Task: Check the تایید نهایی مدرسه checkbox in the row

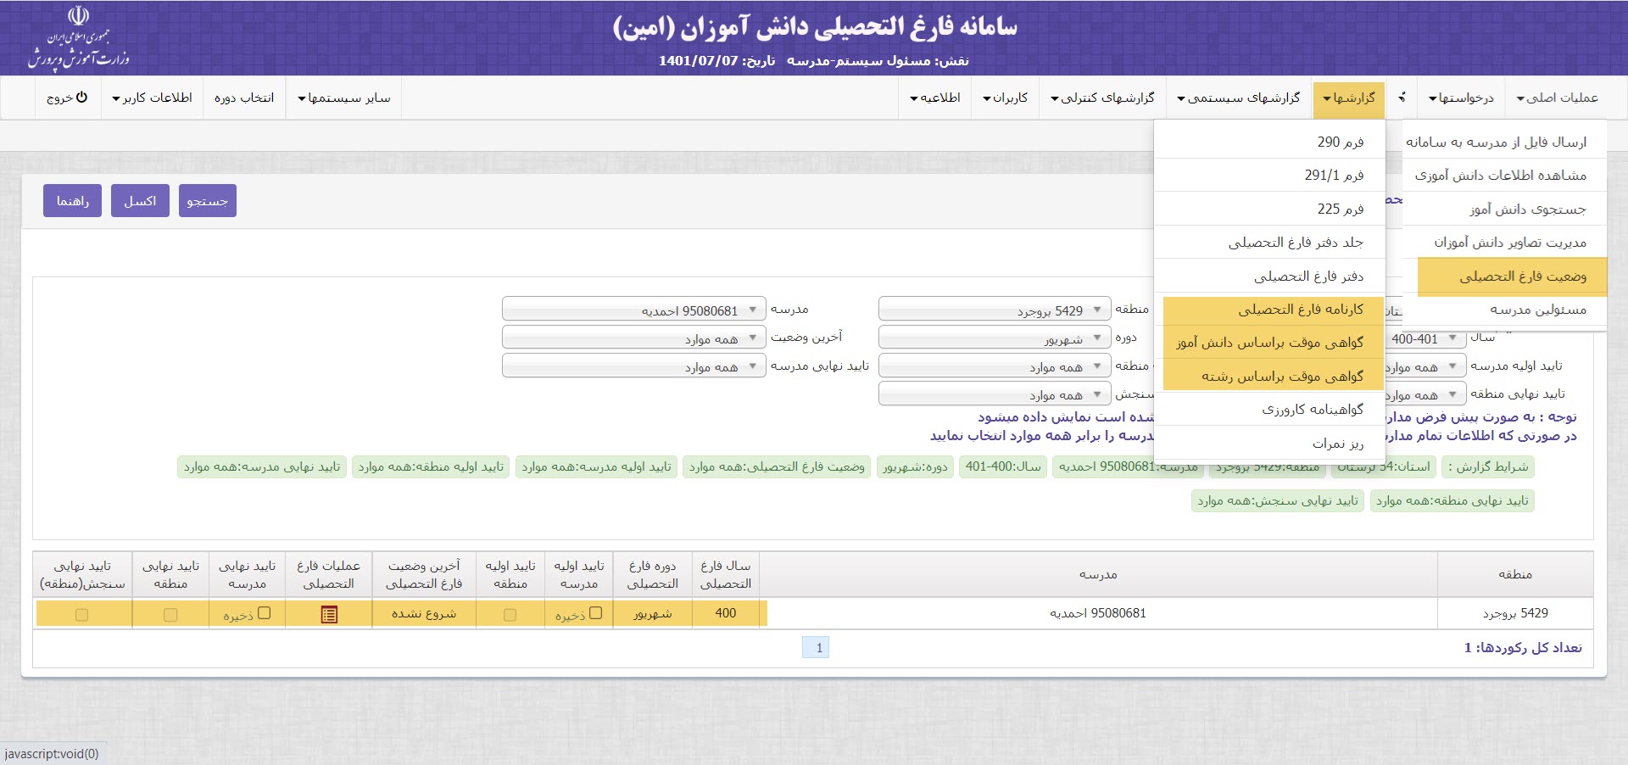Action: (264, 612)
